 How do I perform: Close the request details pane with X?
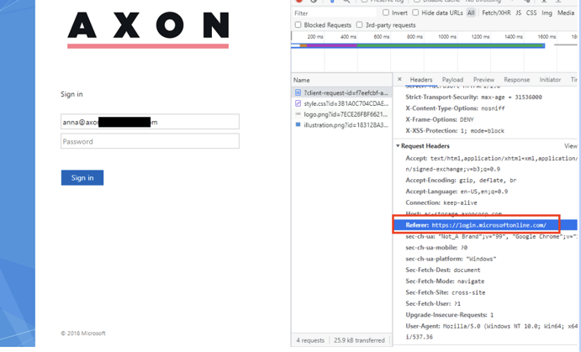(x=399, y=79)
